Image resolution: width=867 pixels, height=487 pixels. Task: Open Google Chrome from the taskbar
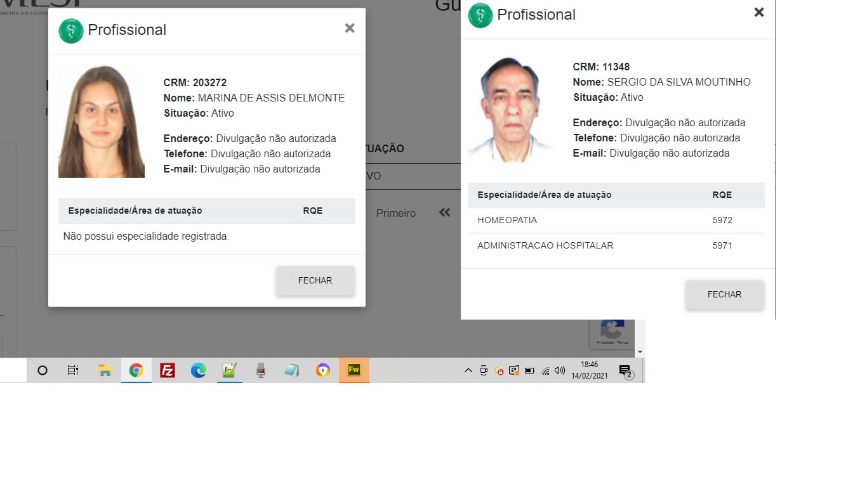[x=136, y=371]
